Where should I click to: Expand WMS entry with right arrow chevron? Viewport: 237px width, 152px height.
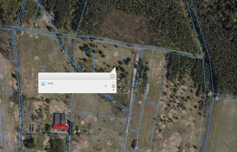click(105, 86)
